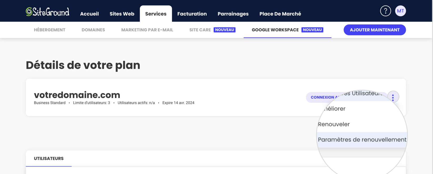Screen dimensions: 433x174
Task: Switch to the Hébergement tab
Action: coord(49,30)
